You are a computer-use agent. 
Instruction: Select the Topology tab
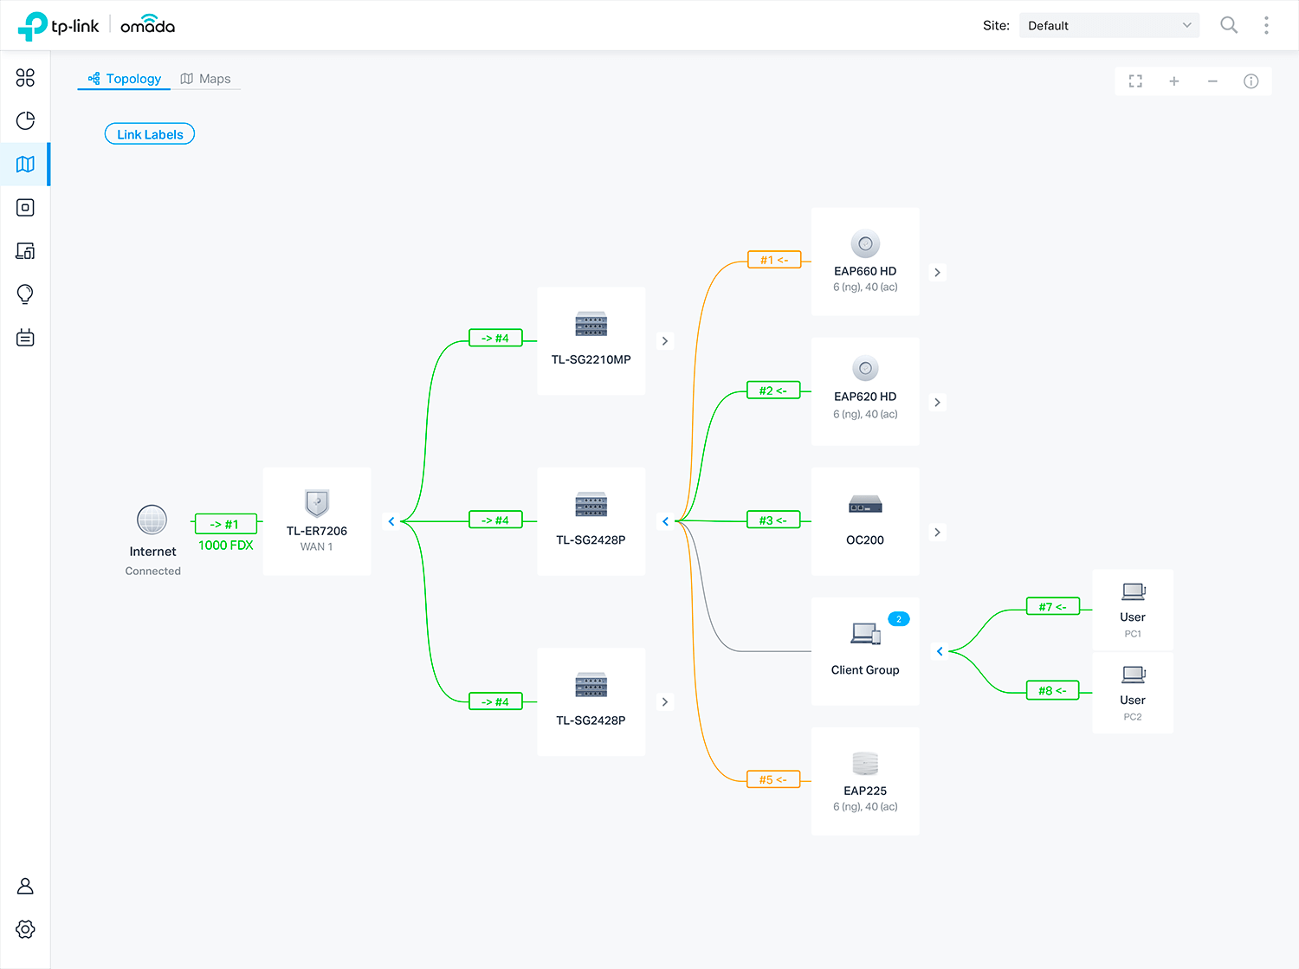pyautogui.click(x=125, y=79)
